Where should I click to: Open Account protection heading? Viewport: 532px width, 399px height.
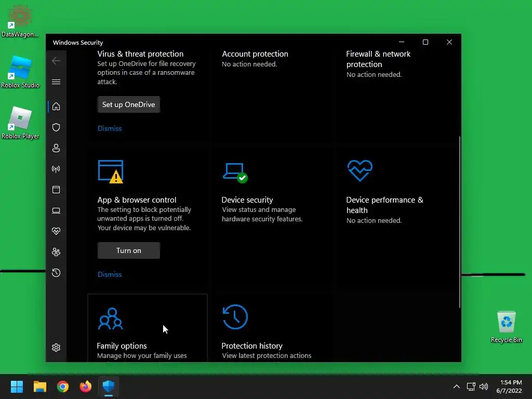point(255,54)
